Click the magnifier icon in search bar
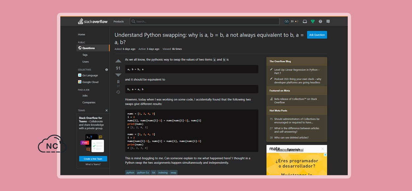The width and height of the screenshot is (412, 191). point(133,21)
